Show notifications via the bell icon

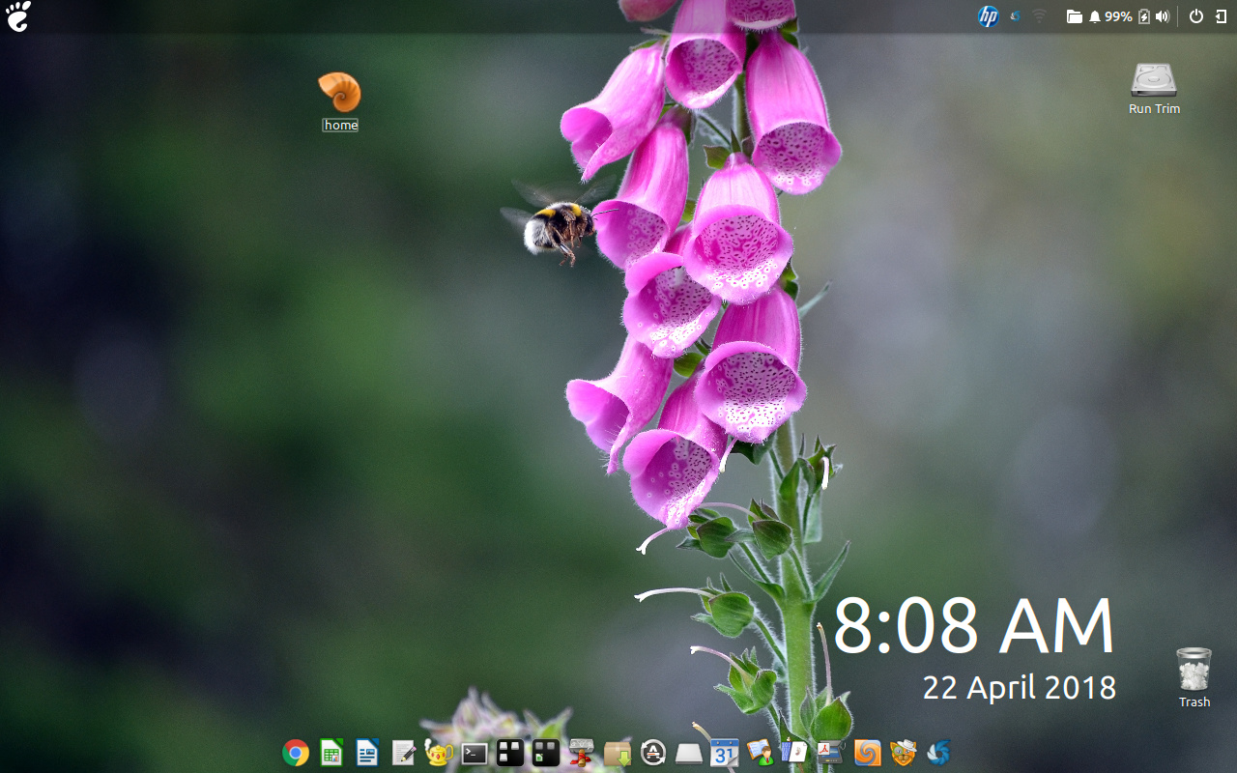(x=1095, y=16)
